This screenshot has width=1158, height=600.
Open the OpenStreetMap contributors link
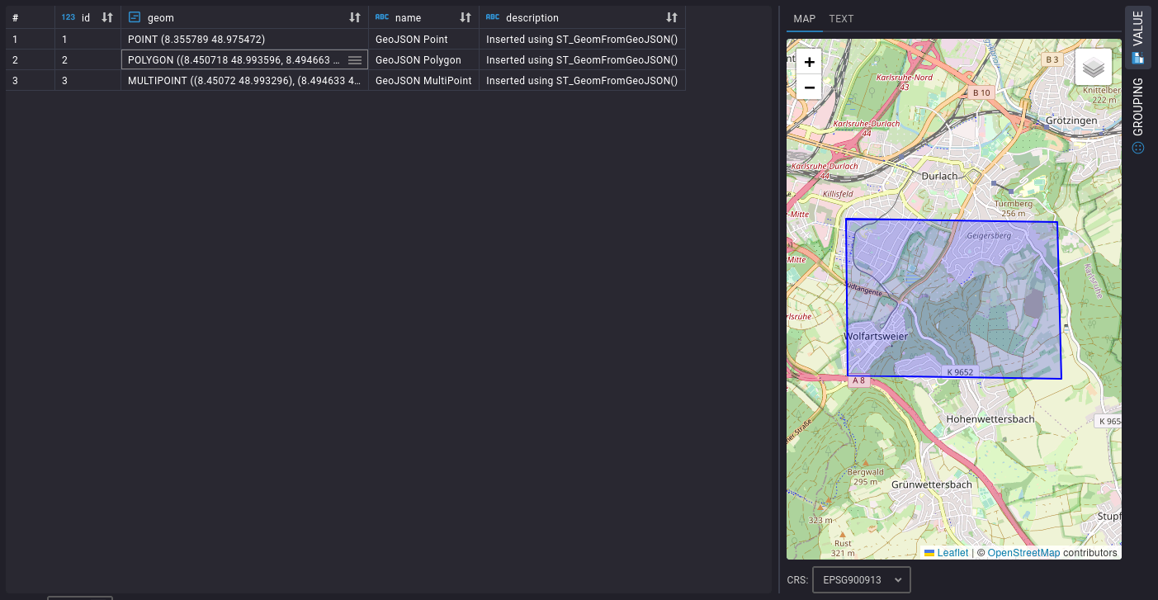(1024, 552)
